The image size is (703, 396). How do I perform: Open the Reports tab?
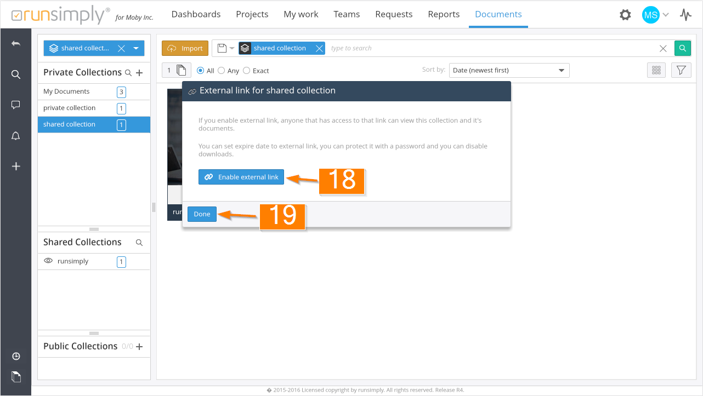(x=444, y=14)
